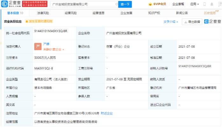Open the 文字介绍 link
Image resolution: width=222 pixels, height=129 pixels.
[x=171, y=22]
